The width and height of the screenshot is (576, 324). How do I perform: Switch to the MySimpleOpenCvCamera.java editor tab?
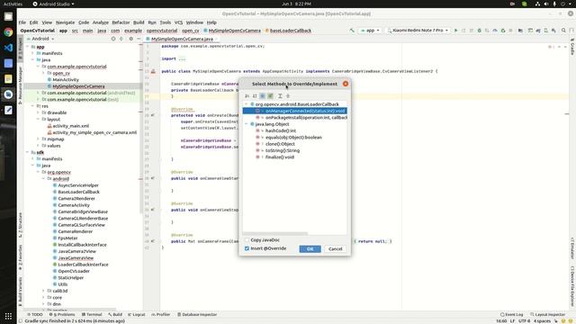182,39
